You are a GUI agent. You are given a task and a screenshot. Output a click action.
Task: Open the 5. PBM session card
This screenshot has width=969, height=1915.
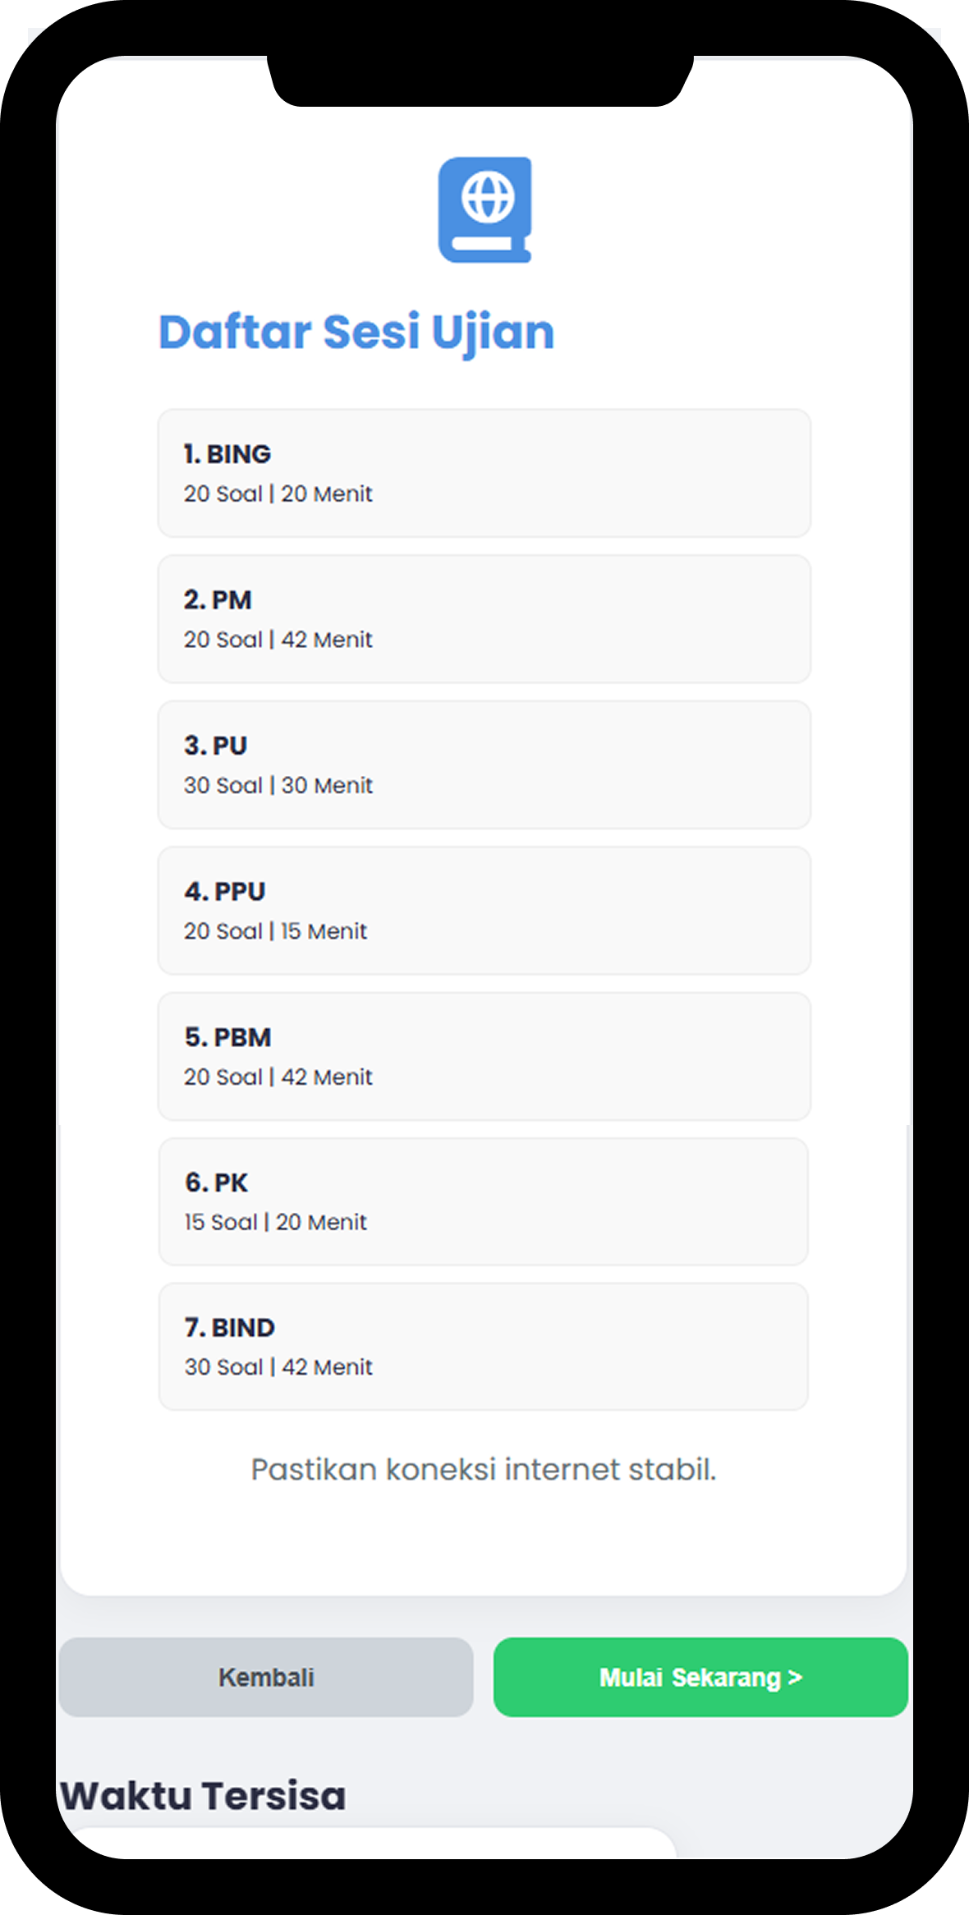tap(484, 1056)
